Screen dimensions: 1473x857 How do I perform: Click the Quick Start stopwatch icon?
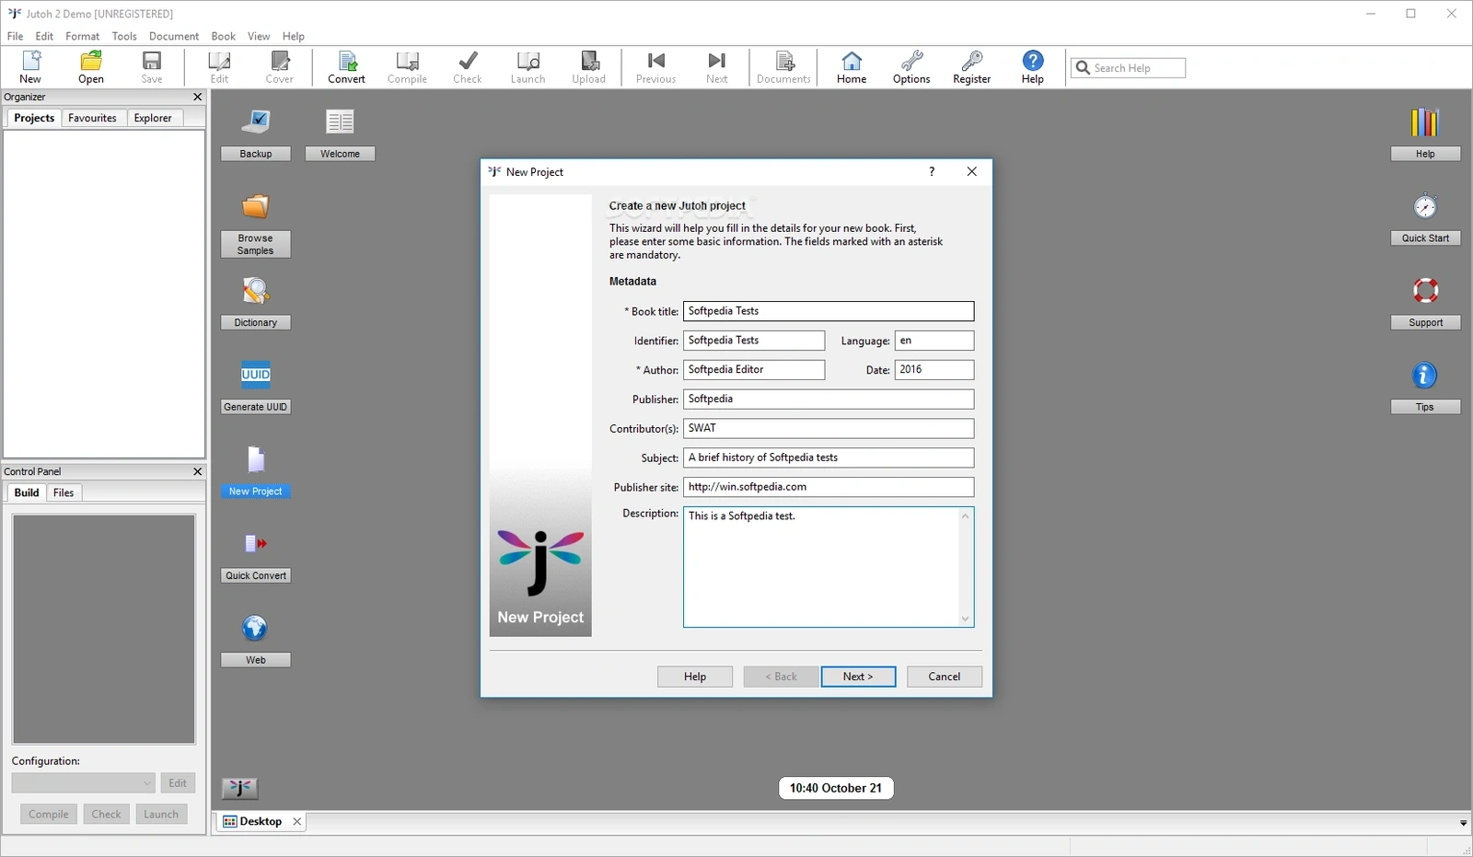coord(1425,205)
